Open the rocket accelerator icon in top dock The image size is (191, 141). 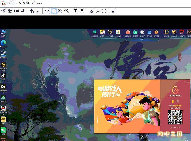(x=95, y=32)
